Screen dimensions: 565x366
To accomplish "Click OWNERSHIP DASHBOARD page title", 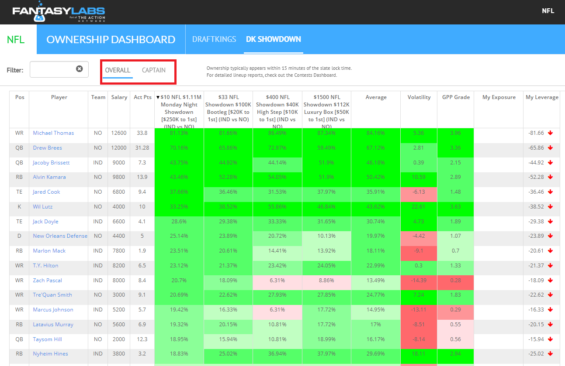I will point(111,39).
